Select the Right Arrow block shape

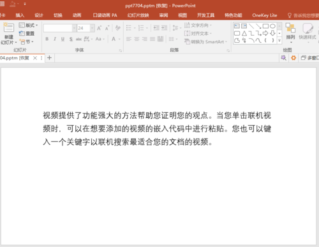265,33
